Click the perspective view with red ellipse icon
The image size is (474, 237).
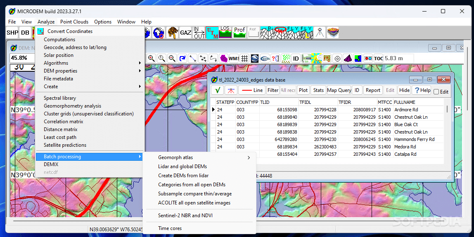pos(280,33)
